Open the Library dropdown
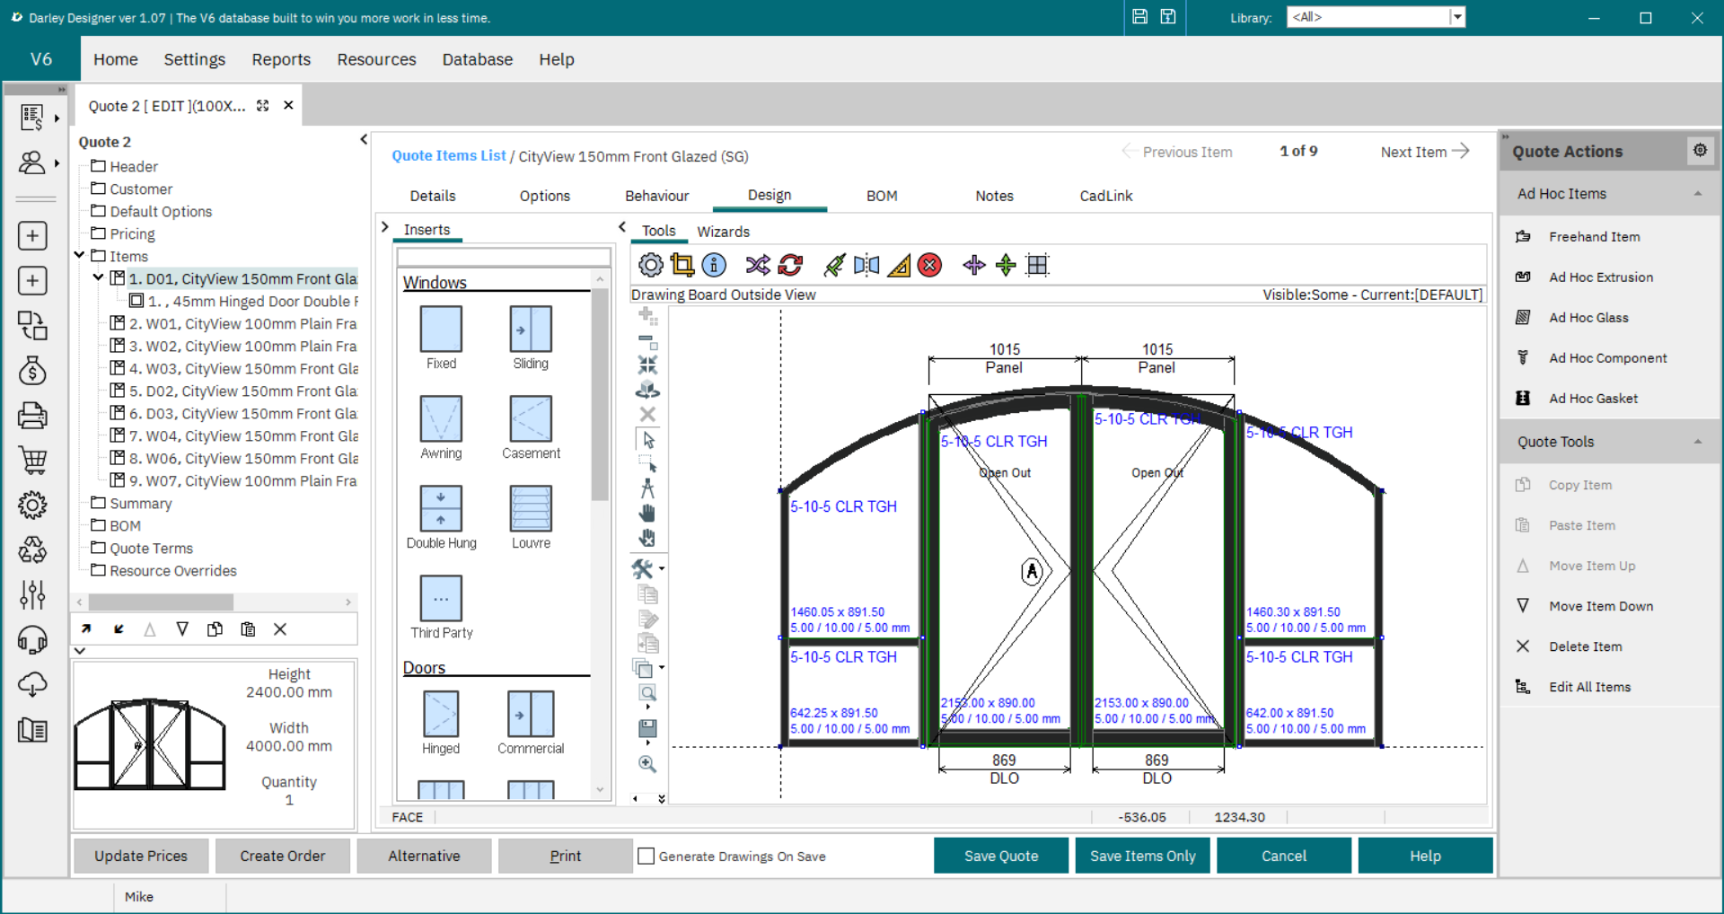The width and height of the screenshot is (1724, 914). pyautogui.click(x=1457, y=17)
